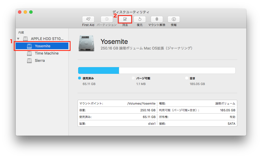Click the 論理ボリューム type value in table
The height and width of the screenshot is (158, 262).
tap(225, 103)
